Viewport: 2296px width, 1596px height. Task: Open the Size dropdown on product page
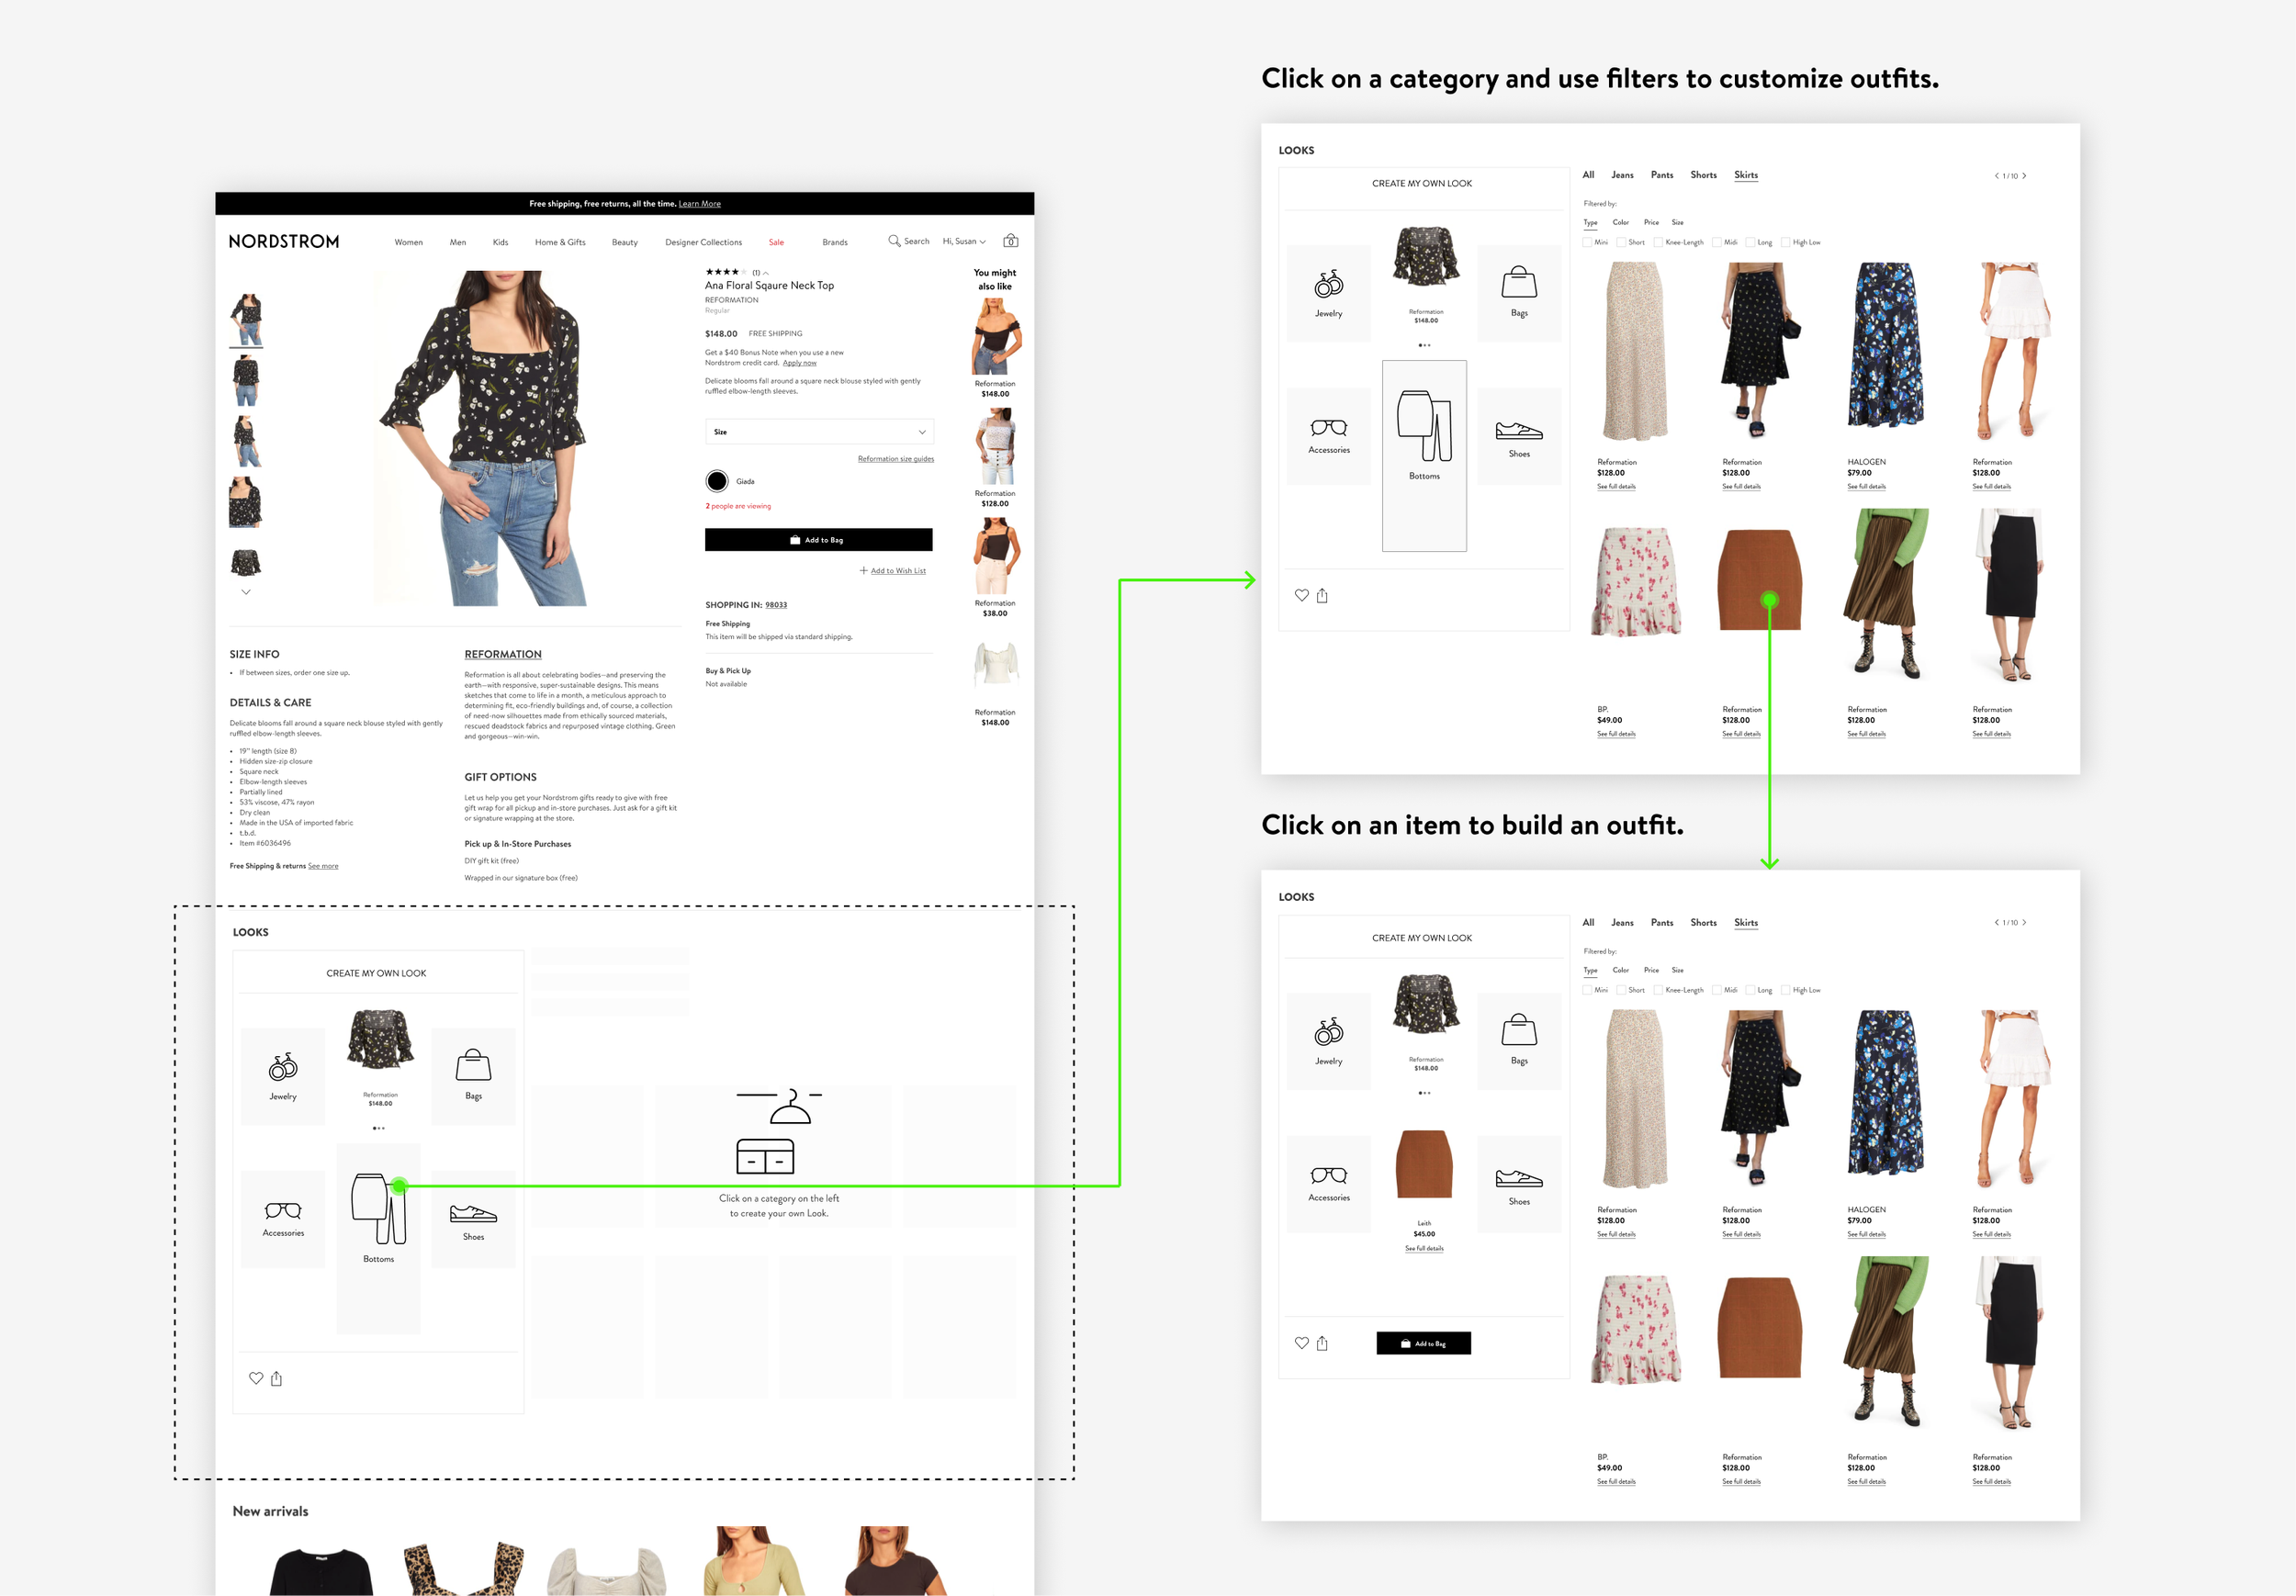click(x=819, y=432)
